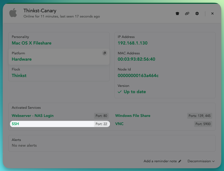Click the IP Address field label
Viewport: 224px width, 171px height.
(126, 37)
